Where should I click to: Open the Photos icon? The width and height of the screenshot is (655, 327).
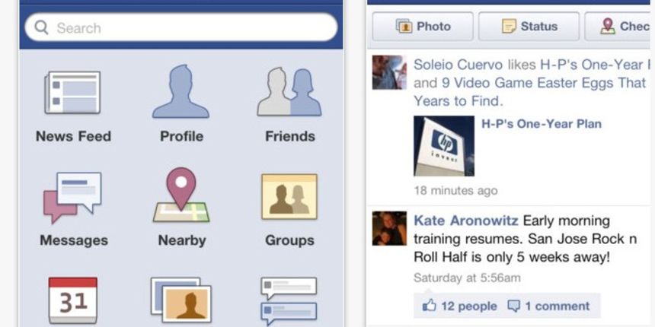click(181, 300)
